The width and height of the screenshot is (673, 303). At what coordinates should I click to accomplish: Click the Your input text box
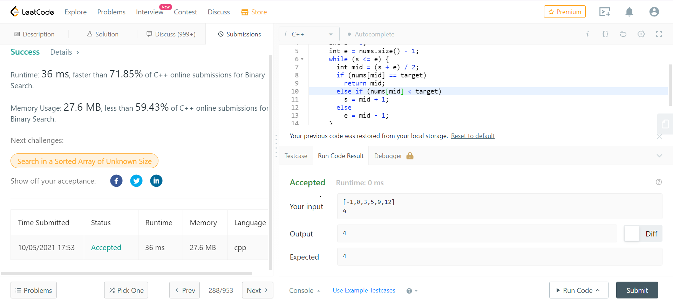(499, 206)
